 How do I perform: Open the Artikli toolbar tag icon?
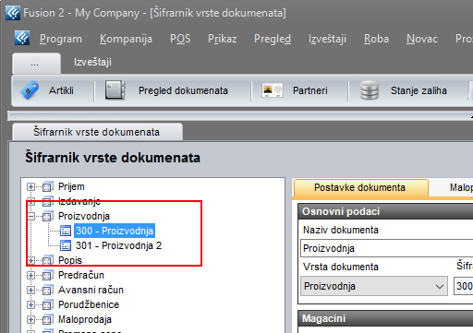tap(30, 90)
